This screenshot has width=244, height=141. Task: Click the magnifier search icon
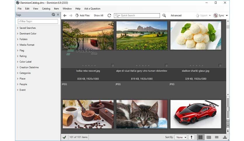point(164,15)
